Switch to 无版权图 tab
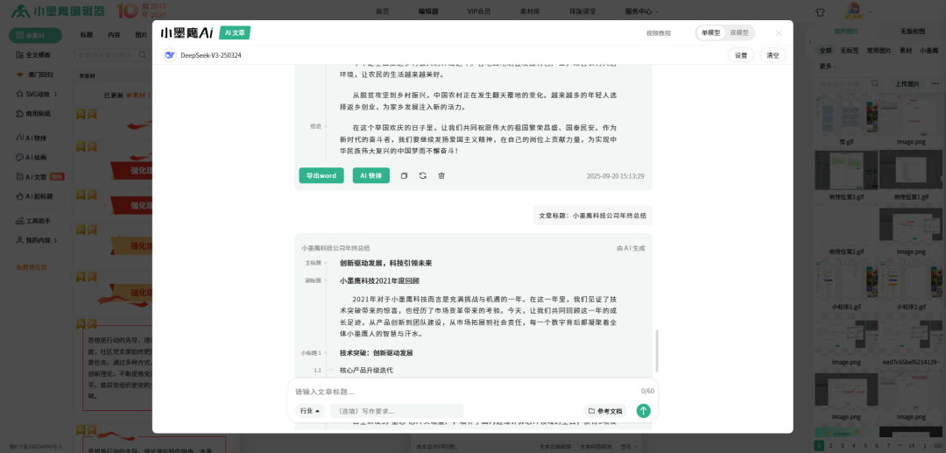The width and height of the screenshot is (946, 453). tap(912, 32)
